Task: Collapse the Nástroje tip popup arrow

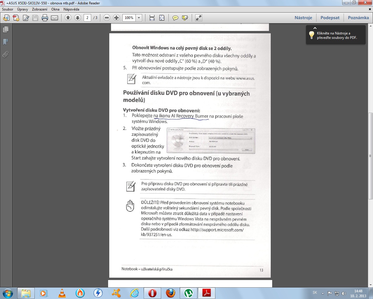Action: (315, 28)
